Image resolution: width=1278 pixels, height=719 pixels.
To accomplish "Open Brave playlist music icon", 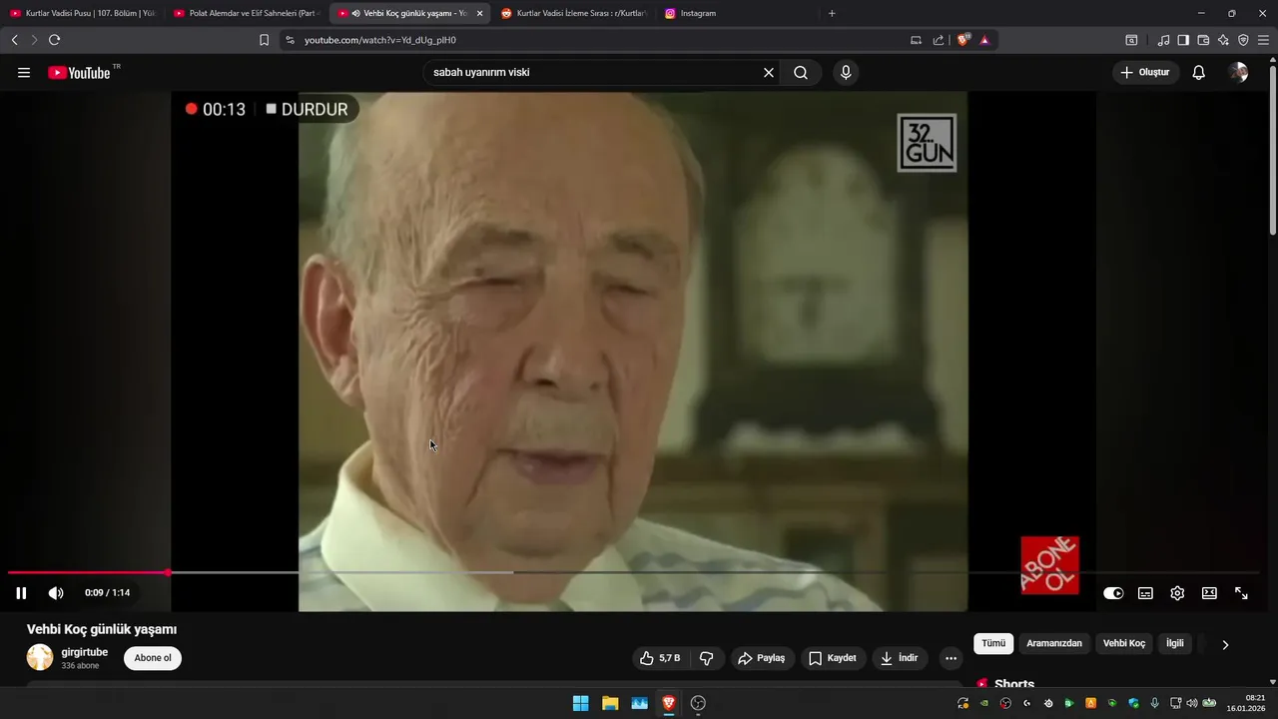I will 1164,40.
